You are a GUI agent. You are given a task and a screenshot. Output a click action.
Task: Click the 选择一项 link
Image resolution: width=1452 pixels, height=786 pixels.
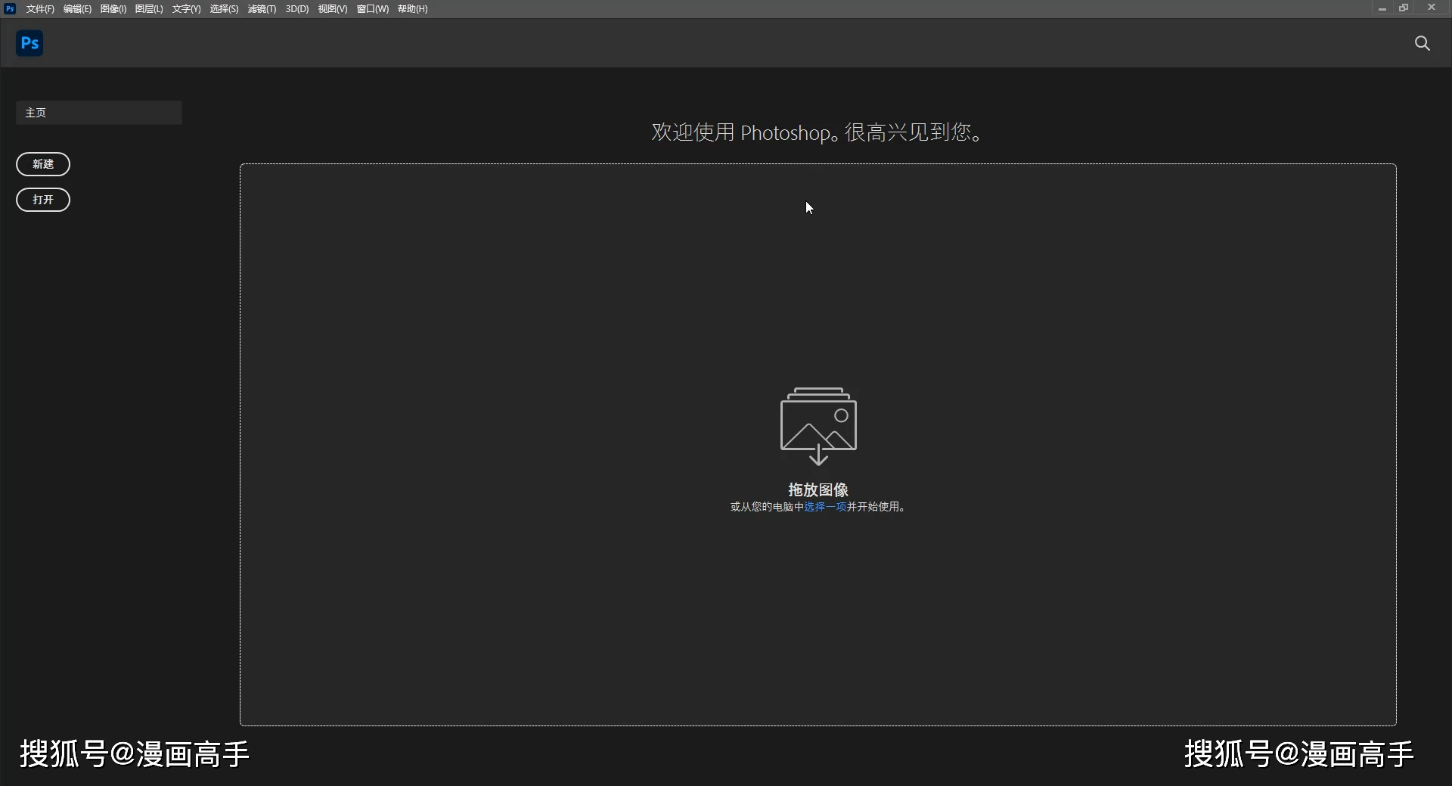[x=825, y=507]
